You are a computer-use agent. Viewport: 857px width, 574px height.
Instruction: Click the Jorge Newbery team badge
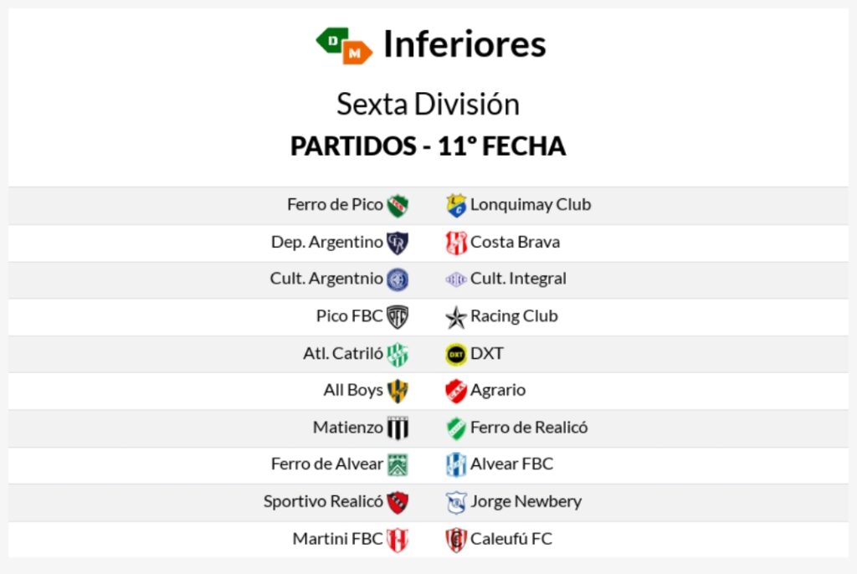(456, 502)
